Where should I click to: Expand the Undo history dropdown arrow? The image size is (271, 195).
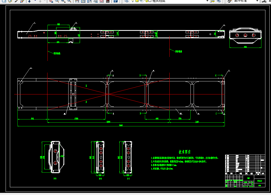click(x=35, y=1)
